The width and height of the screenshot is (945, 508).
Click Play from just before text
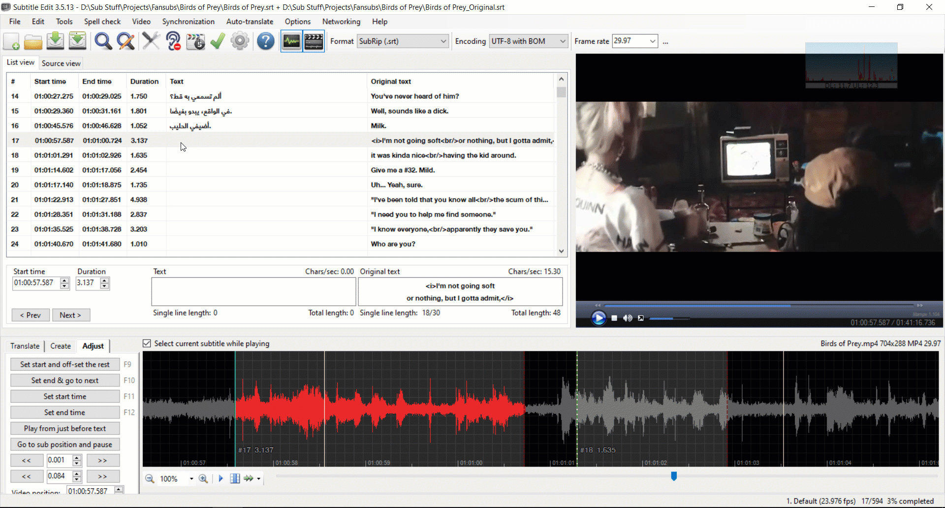click(x=65, y=428)
